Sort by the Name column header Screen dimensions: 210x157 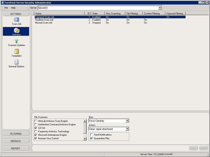point(59,14)
